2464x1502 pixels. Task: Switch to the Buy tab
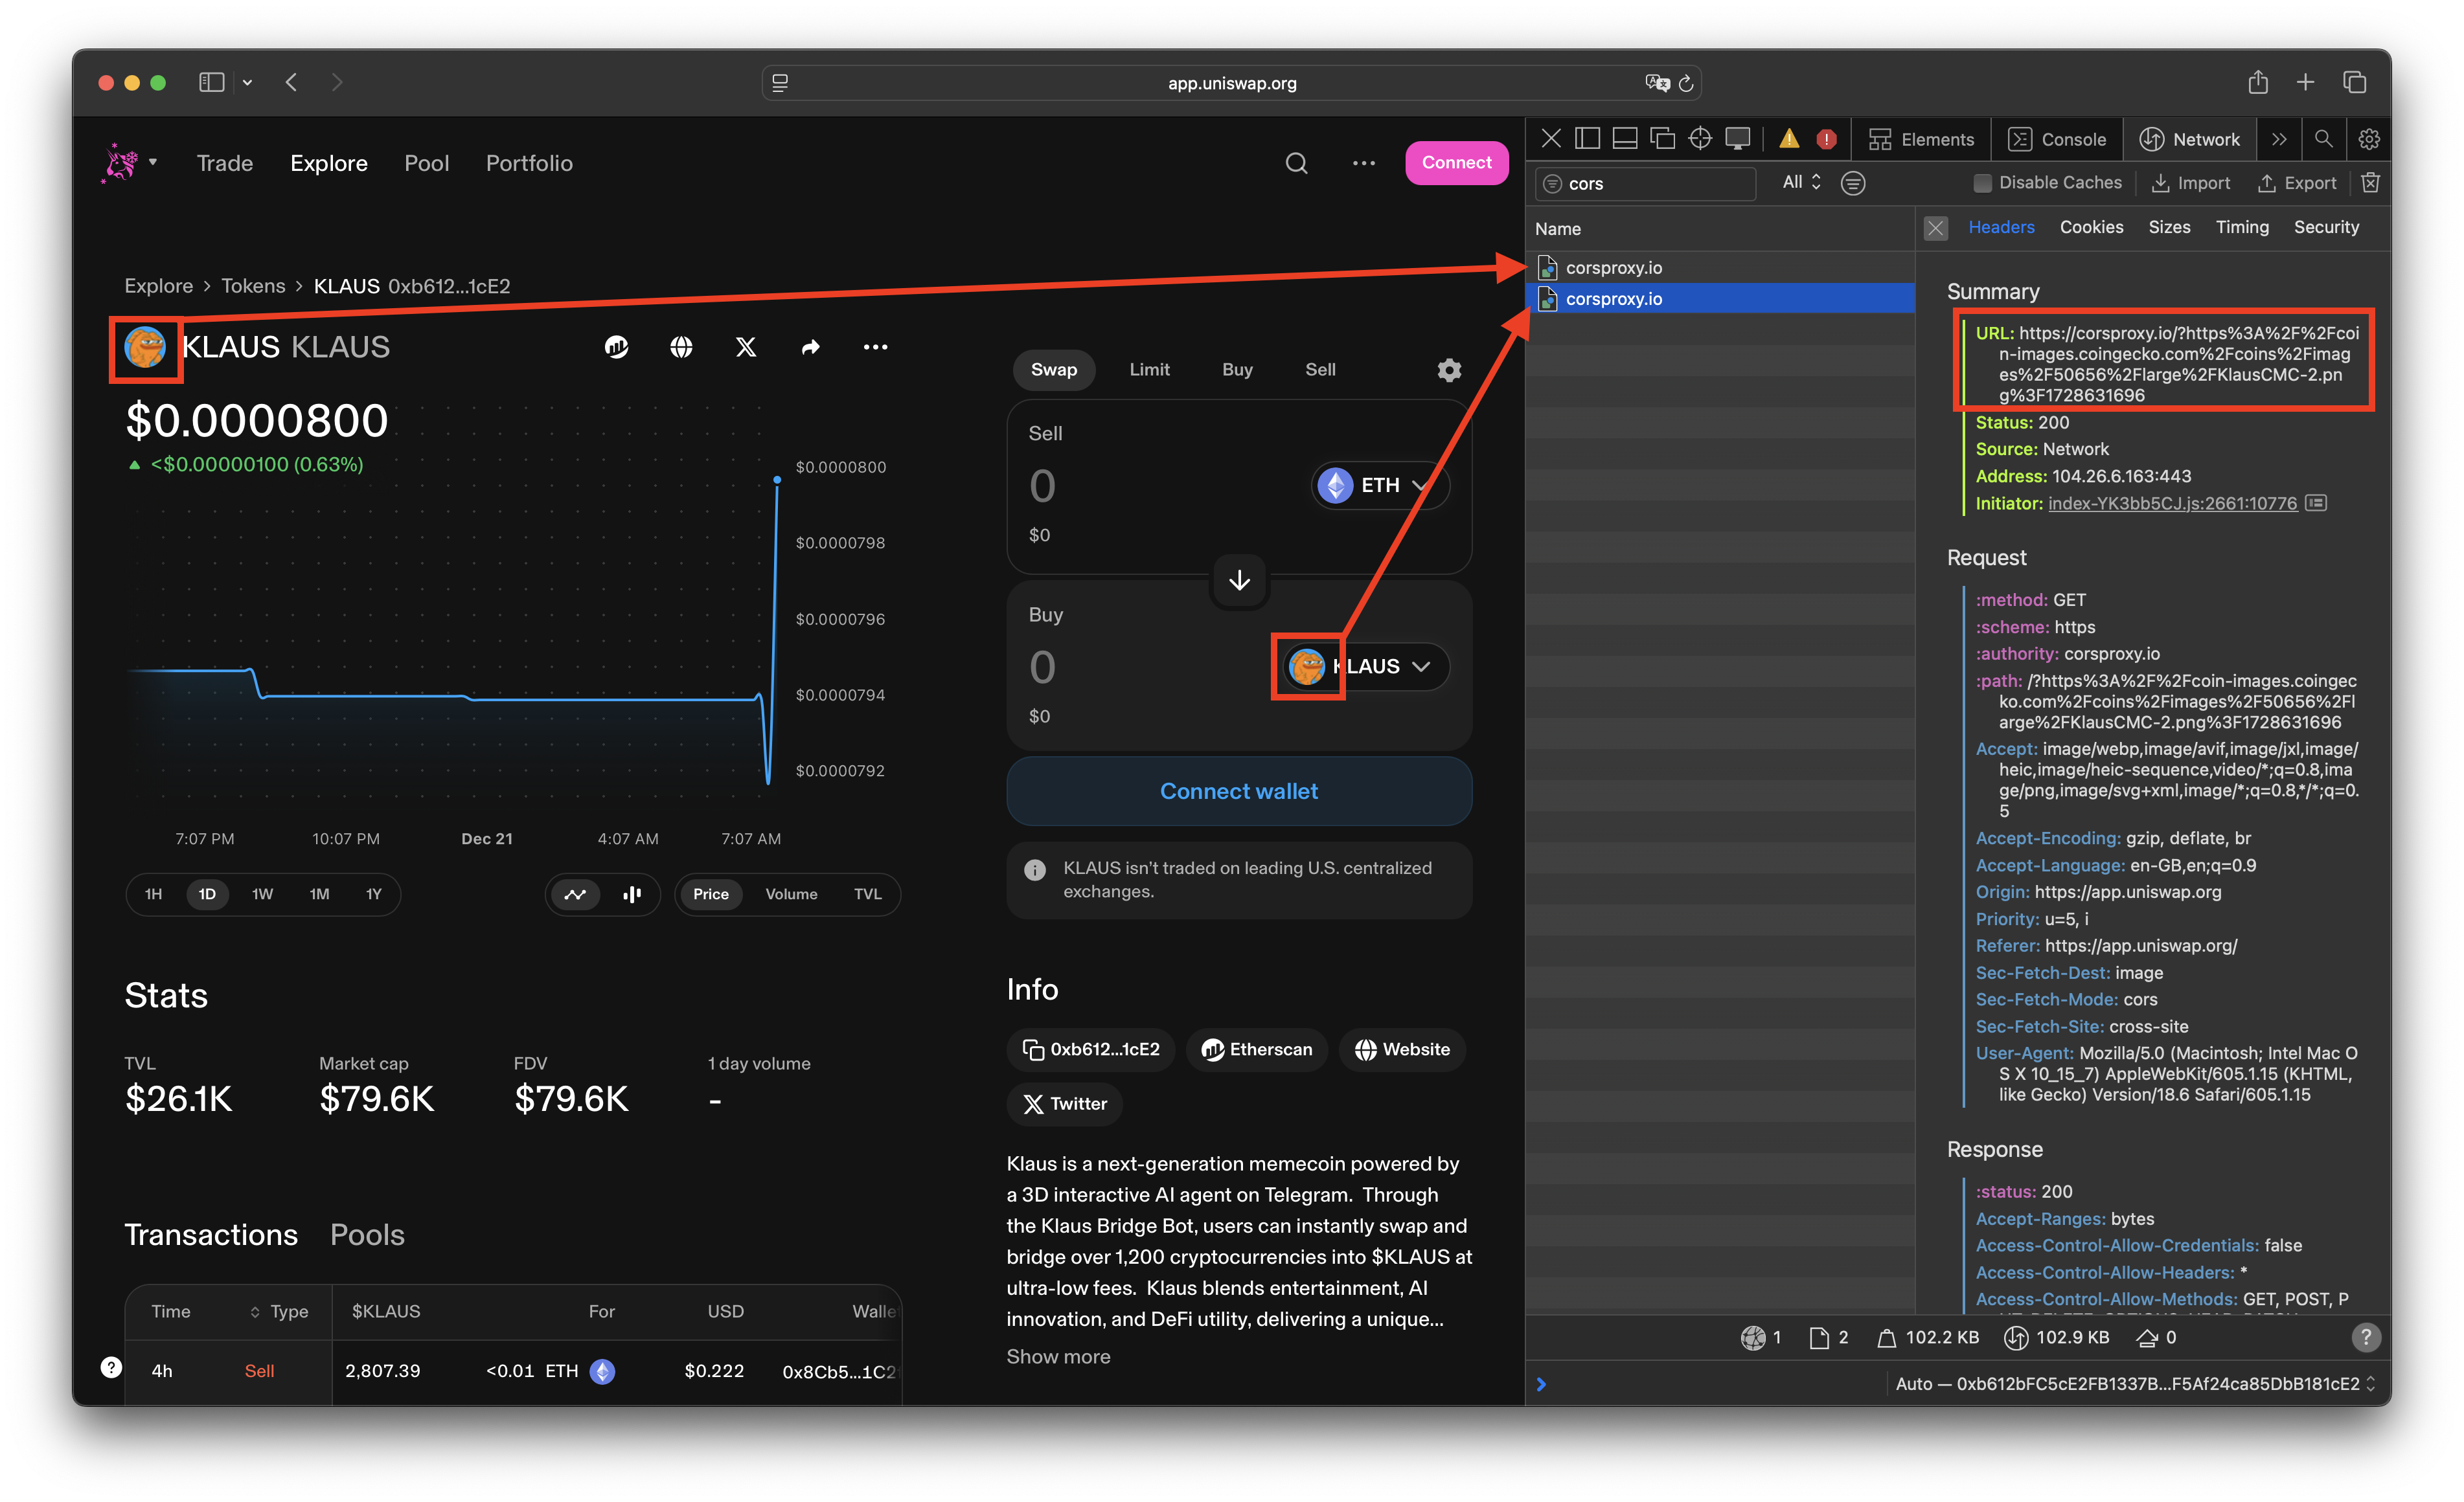coord(1237,370)
